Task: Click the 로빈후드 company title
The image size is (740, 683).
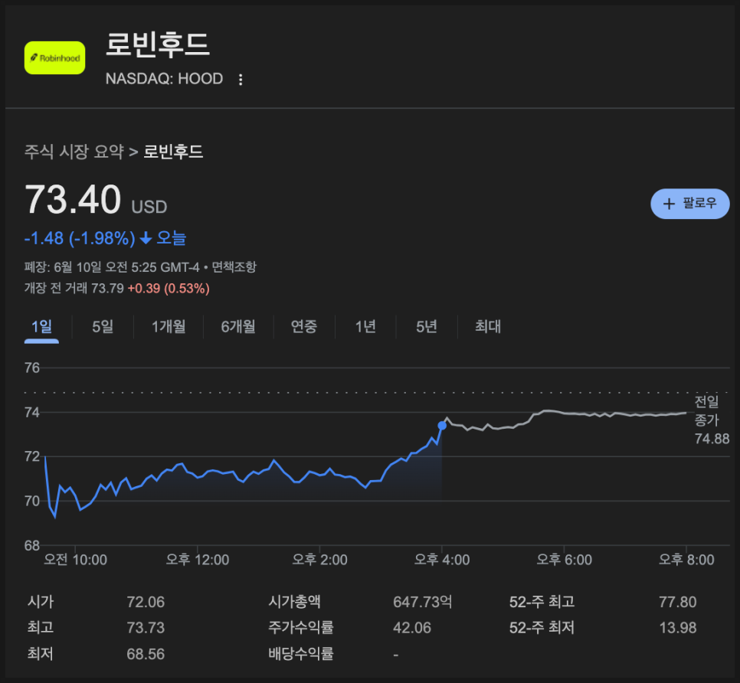Action: click(158, 44)
